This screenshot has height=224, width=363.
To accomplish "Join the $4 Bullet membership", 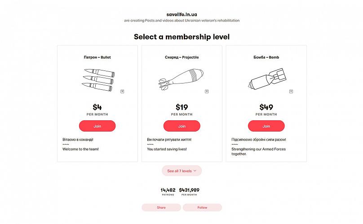I will pos(97,126).
